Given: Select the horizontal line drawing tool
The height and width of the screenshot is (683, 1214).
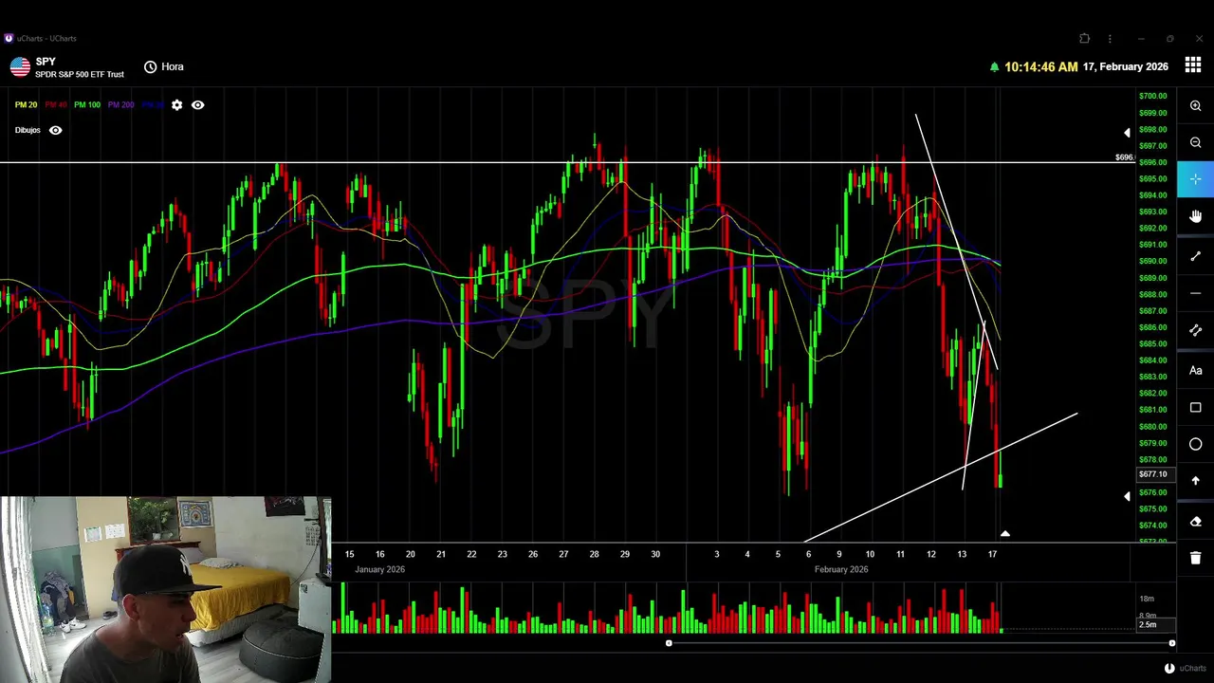Looking at the screenshot, I should click(x=1195, y=294).
